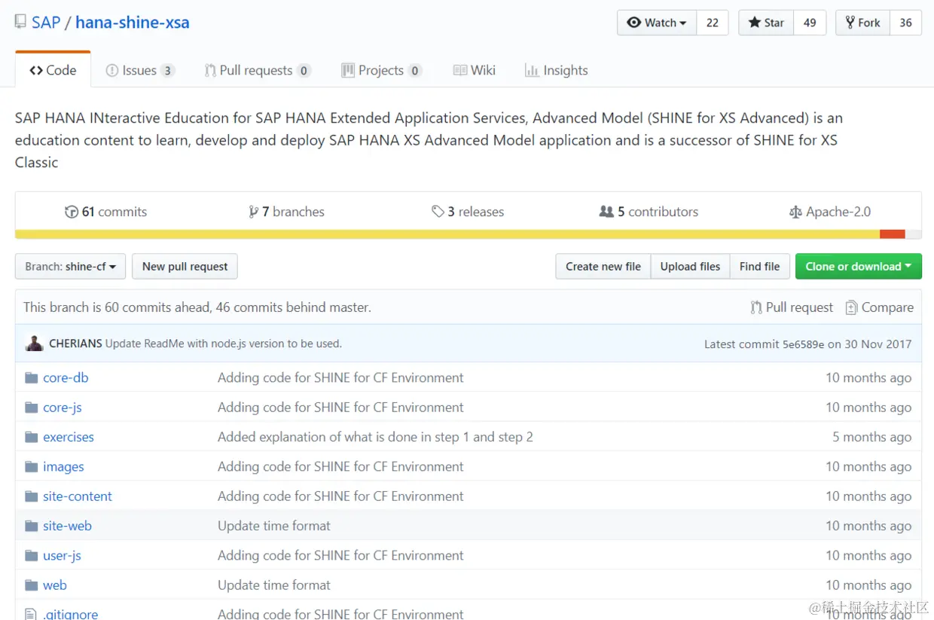Open the exercises folder name
The height and width of the screenshot is (620, 934).
click(69, 437)
